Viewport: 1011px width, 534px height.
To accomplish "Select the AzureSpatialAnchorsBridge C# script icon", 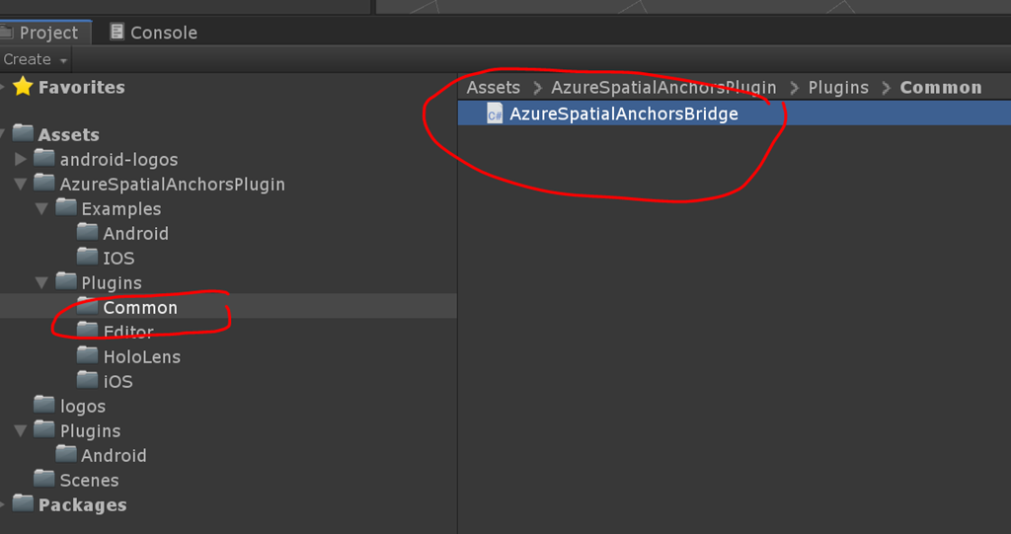I will 495,114.
